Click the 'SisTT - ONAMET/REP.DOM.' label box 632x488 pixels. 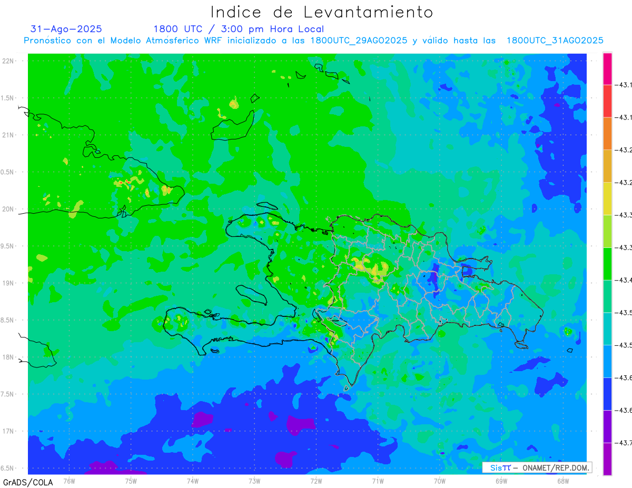(x=537, y=467)
